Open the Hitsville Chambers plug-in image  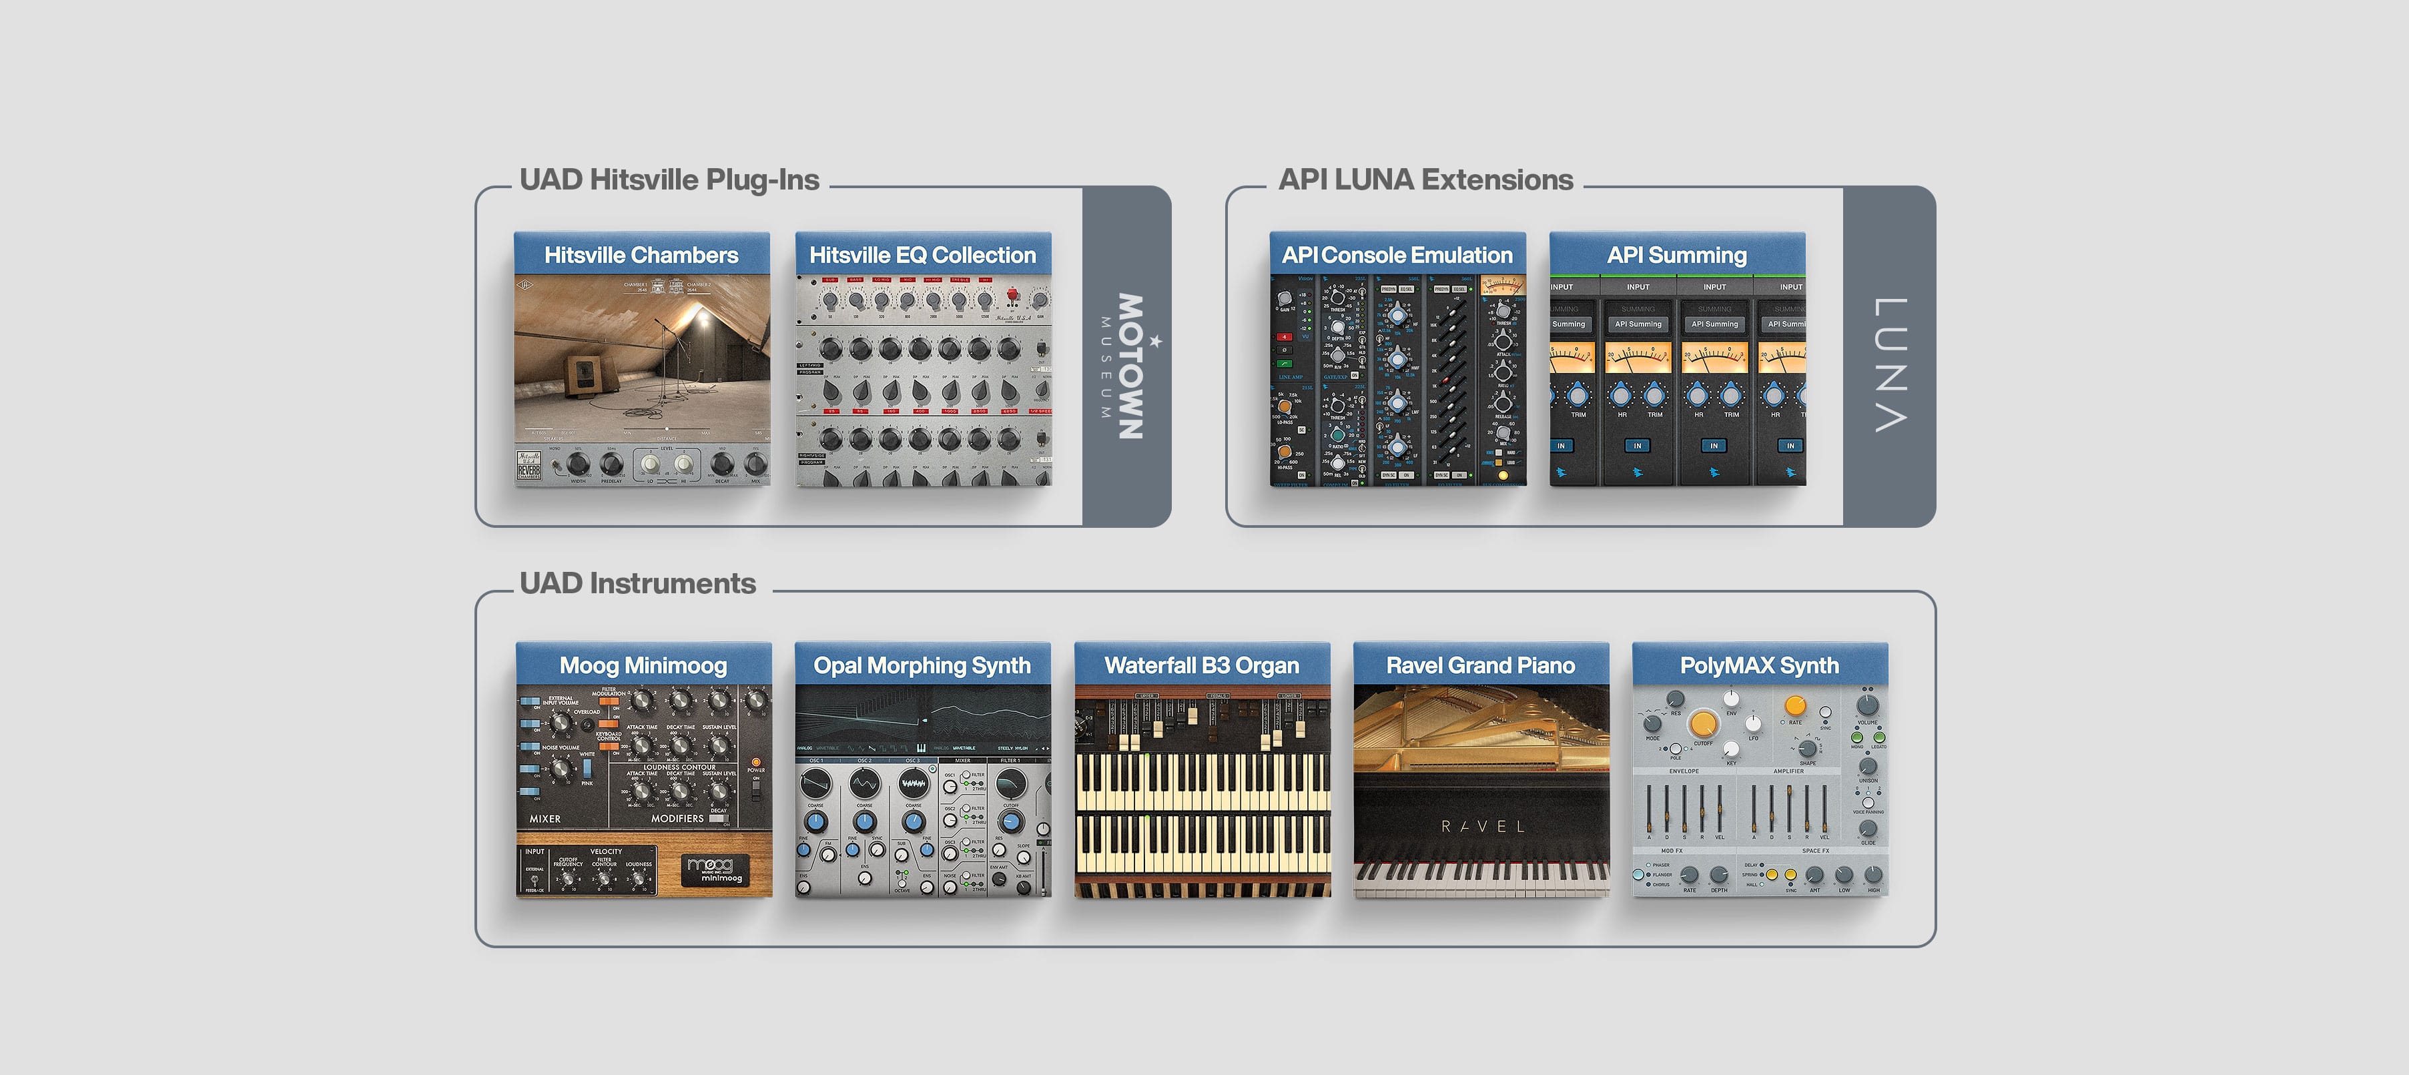coord(641,380)
